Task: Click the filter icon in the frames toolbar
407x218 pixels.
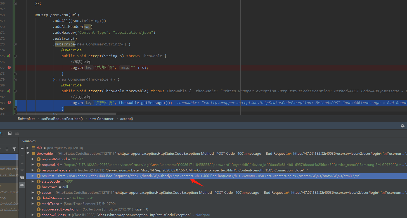Action: (14, 149)
